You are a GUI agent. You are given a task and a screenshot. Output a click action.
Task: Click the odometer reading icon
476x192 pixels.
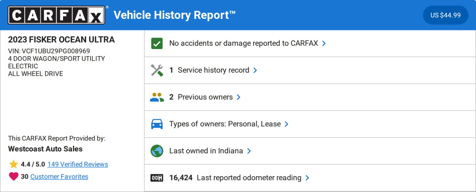tap(157, 178)
